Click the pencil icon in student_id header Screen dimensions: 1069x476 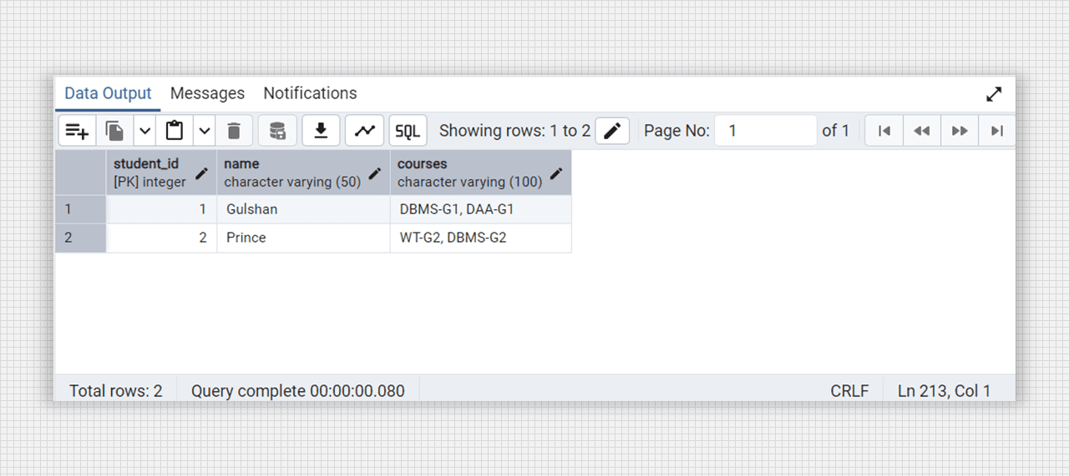pyautogui.click(x=201, y=173)
